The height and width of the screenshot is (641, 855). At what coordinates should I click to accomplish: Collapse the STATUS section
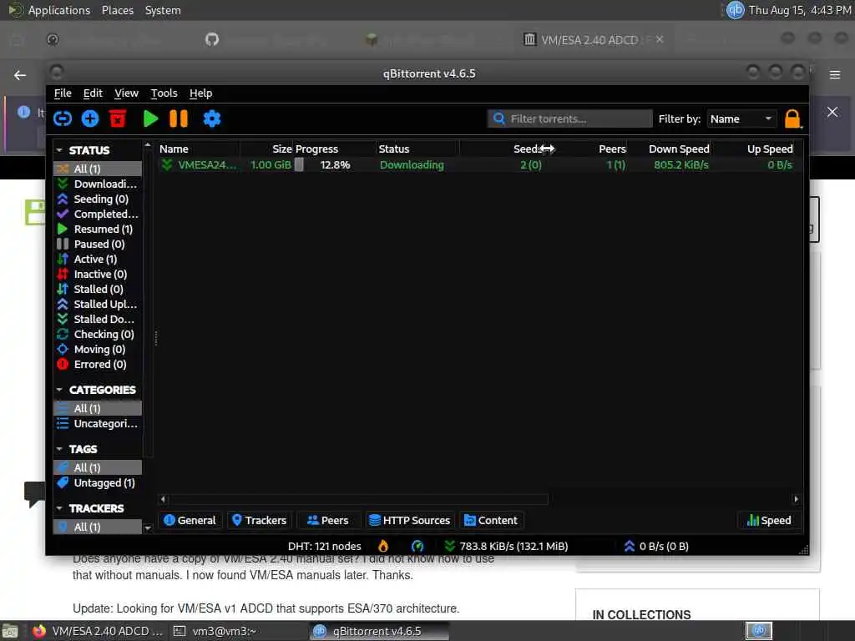pos(59,150)
